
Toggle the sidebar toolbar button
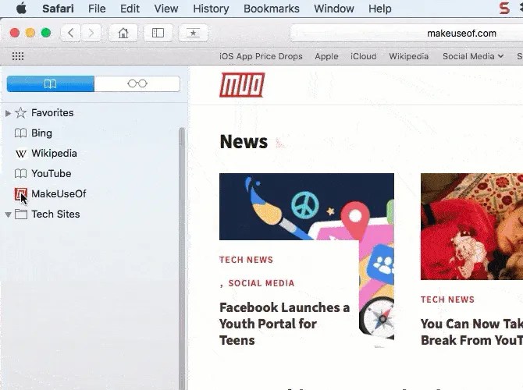[158, 33]
